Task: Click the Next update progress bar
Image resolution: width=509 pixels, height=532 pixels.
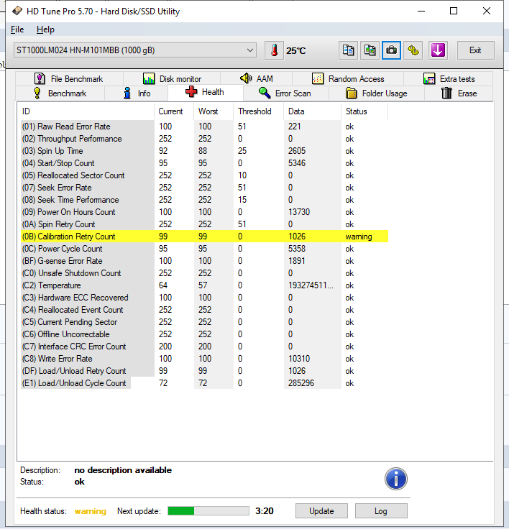Action: coord(208,511)
